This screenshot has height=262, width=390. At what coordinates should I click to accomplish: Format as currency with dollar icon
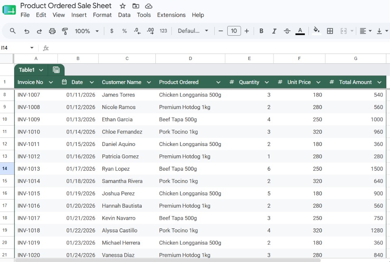pyautogui.click(x=112, y=31)
